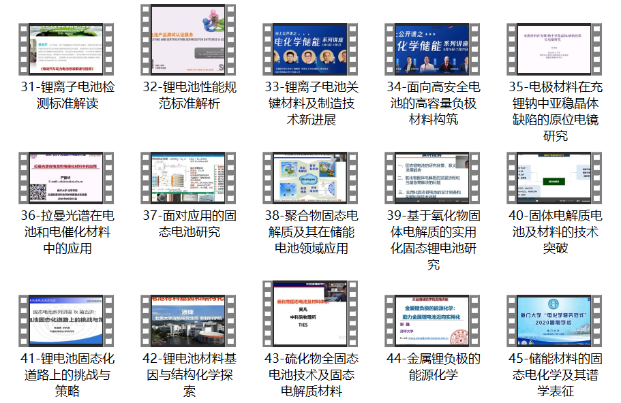Click thumbnail 45 储能材料的固态电化学及其谱学表征
The height and width of the screenshot is (403, 621).
click(554, 321)
